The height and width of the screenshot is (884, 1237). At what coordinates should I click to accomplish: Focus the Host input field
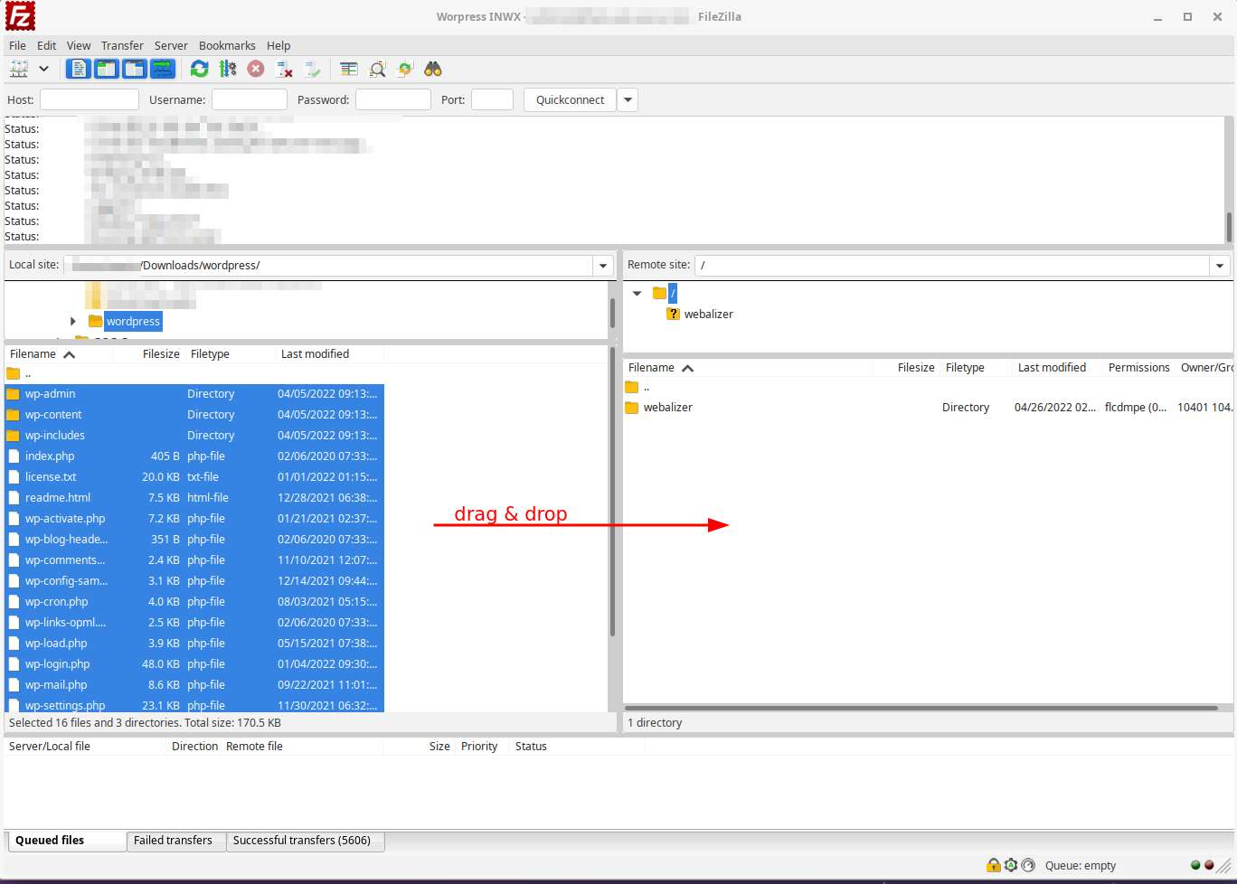tap(90, 99)
